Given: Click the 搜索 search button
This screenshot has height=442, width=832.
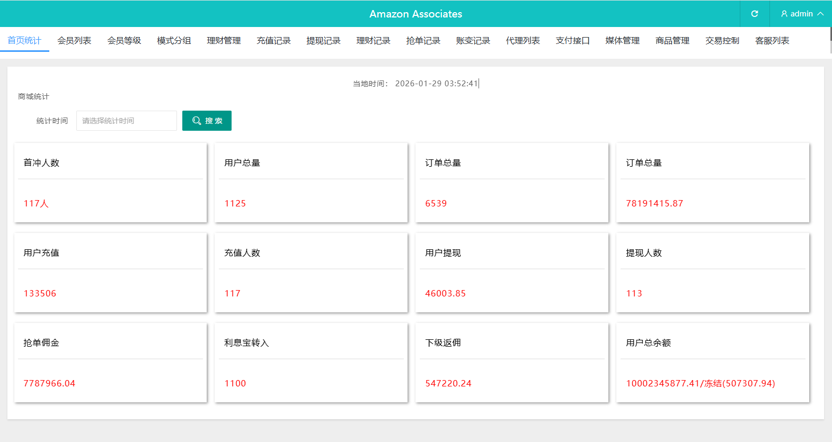Looking at the screenshot, I should [x=207, y=121].
